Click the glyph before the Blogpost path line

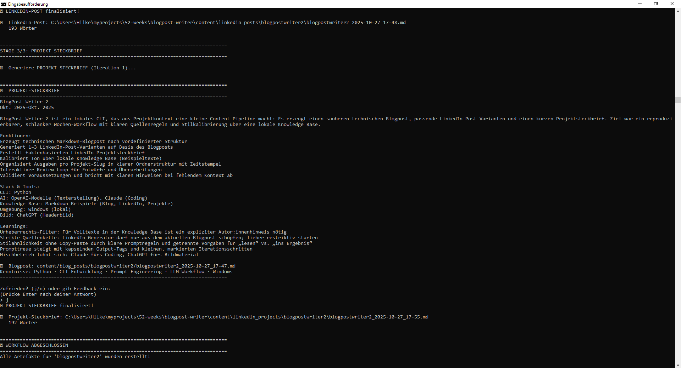point(2,266)
